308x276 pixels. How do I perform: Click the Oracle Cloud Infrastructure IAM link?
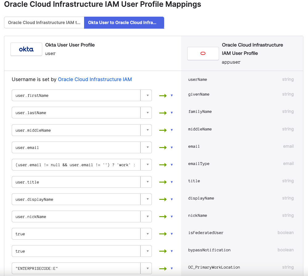point(95,79)
